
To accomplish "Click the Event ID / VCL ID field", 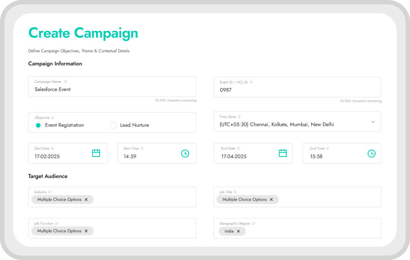I will click(297, 90).
